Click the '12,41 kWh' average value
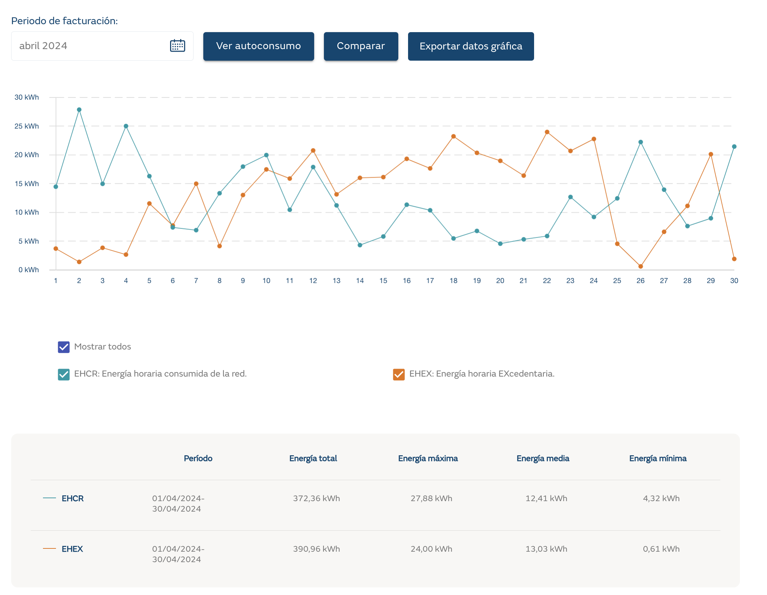The width and height of the screenshot is (767, 595). point(546,499)
